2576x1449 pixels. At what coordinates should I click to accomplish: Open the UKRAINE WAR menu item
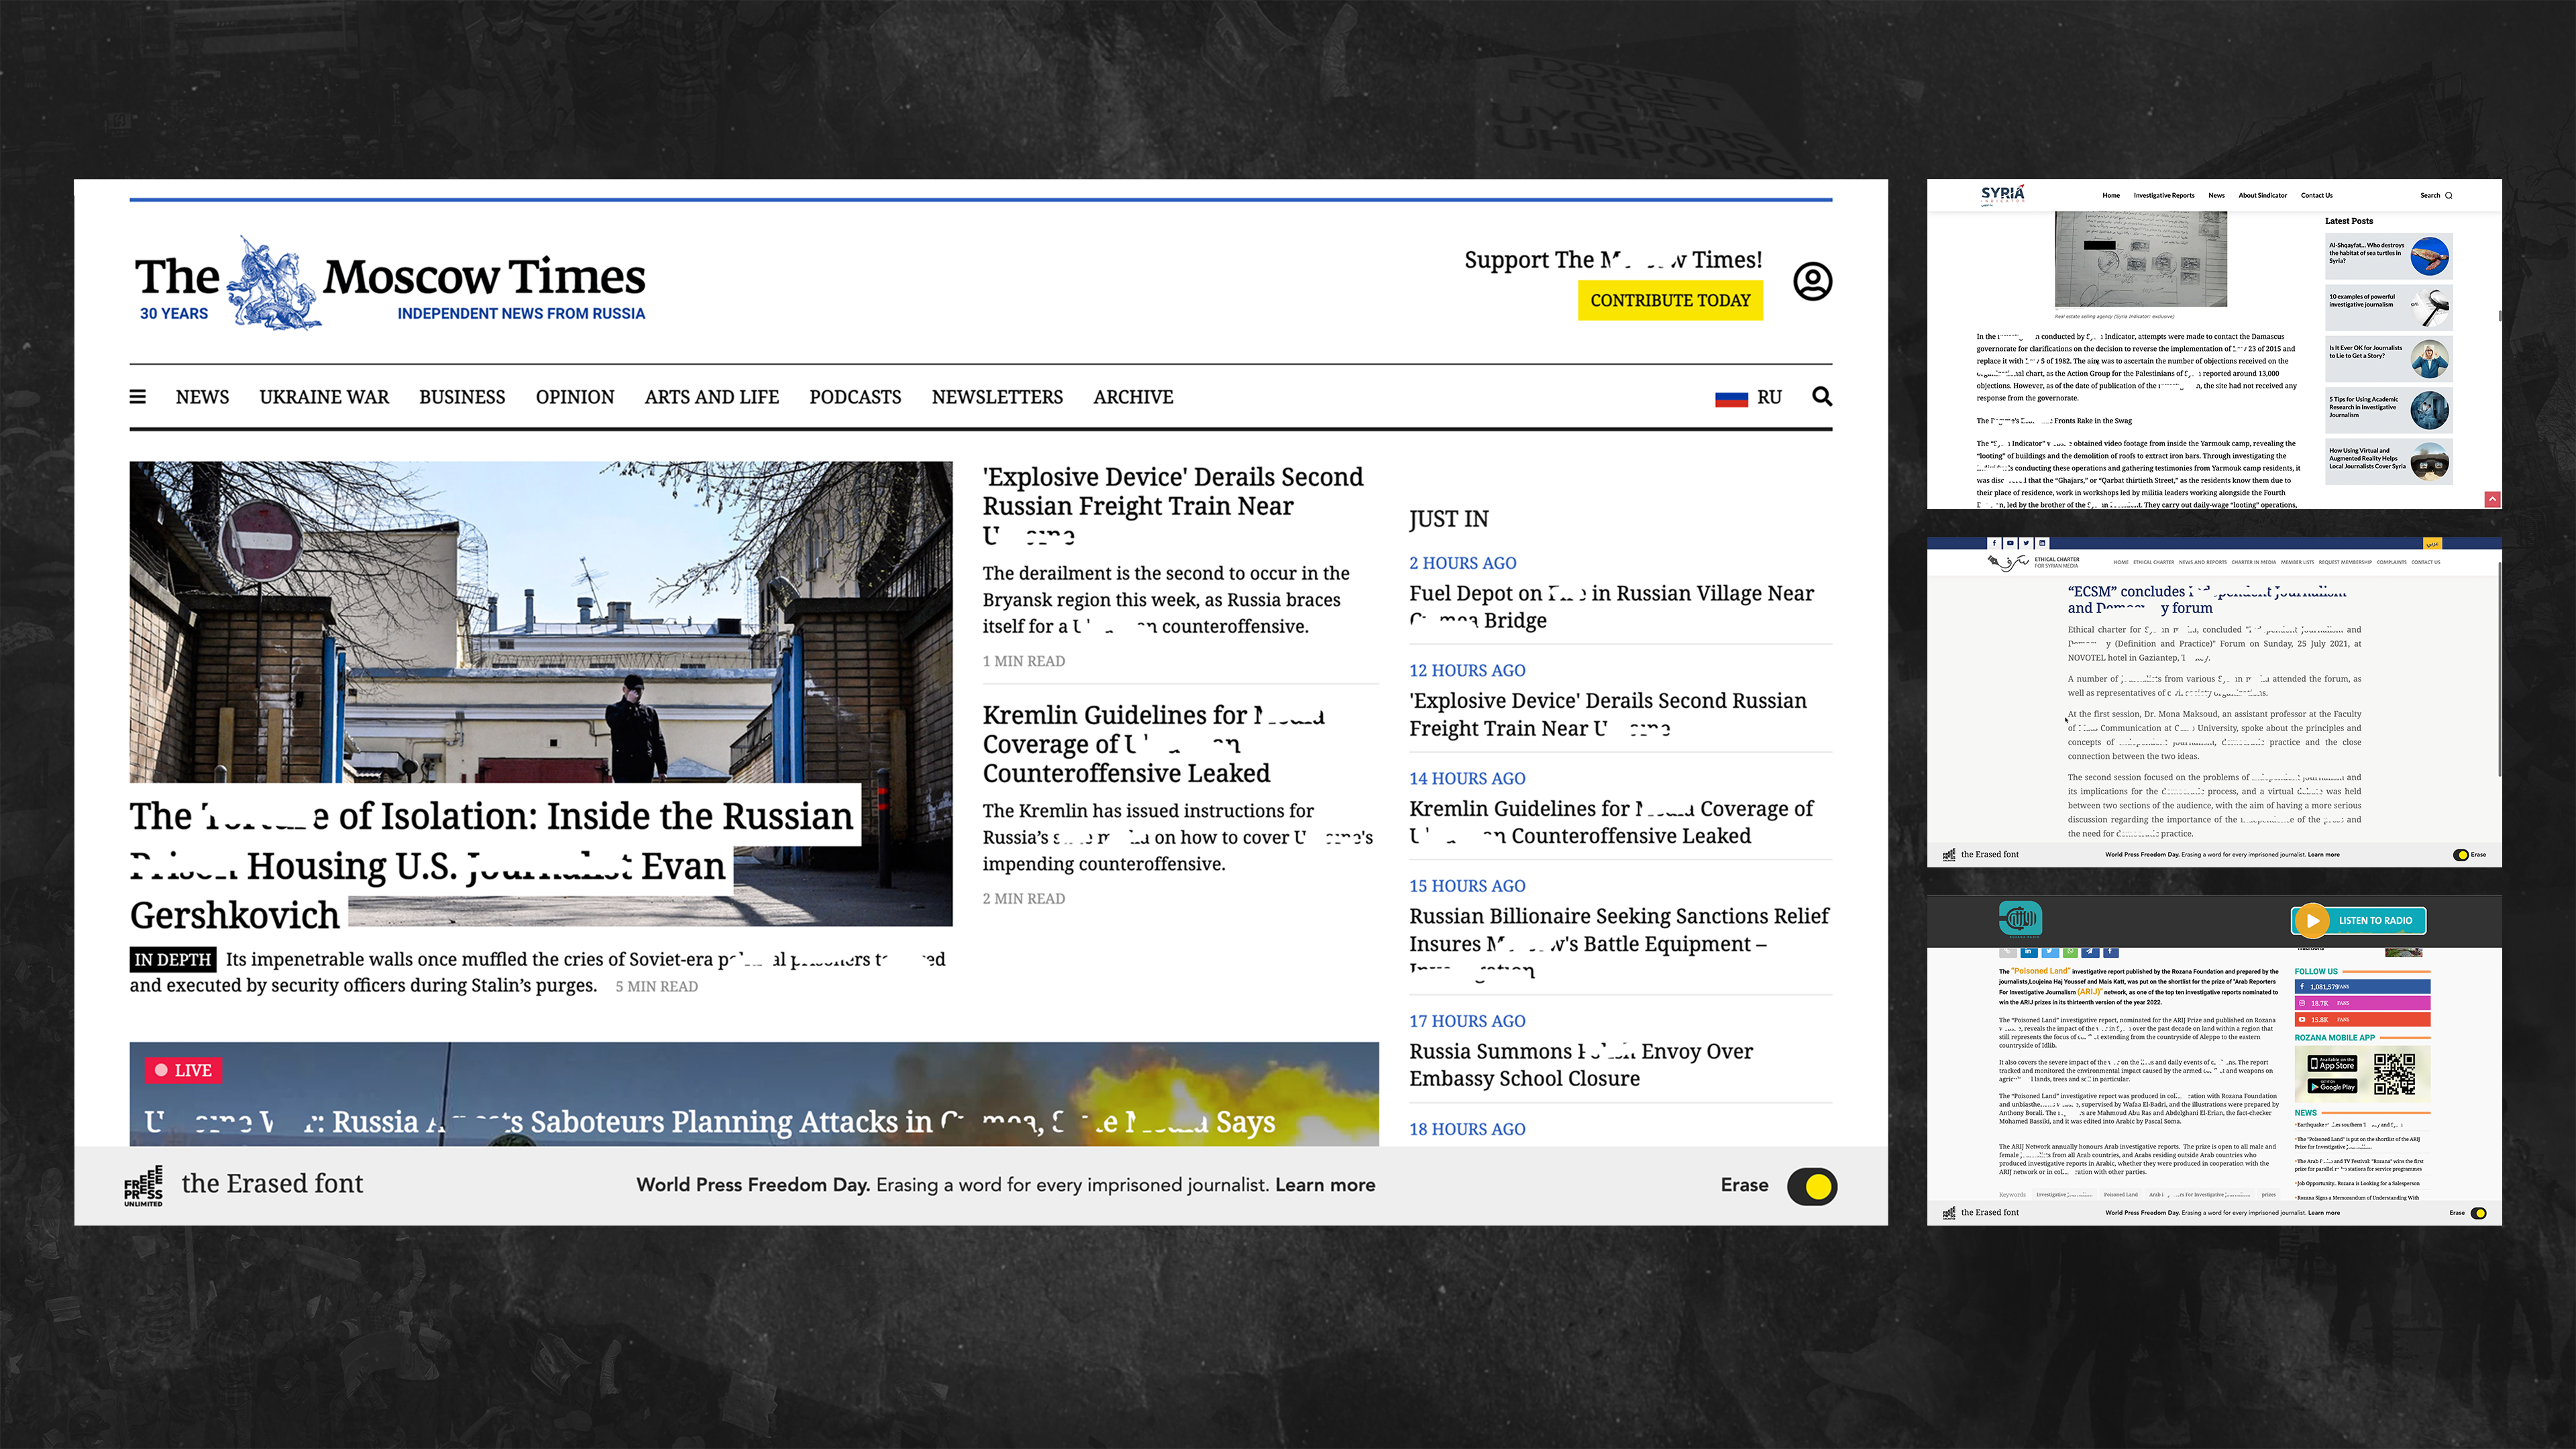324,397
